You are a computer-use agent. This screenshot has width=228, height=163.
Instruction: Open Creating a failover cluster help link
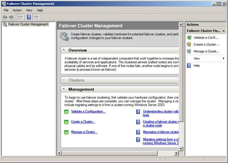coord(161,123)
